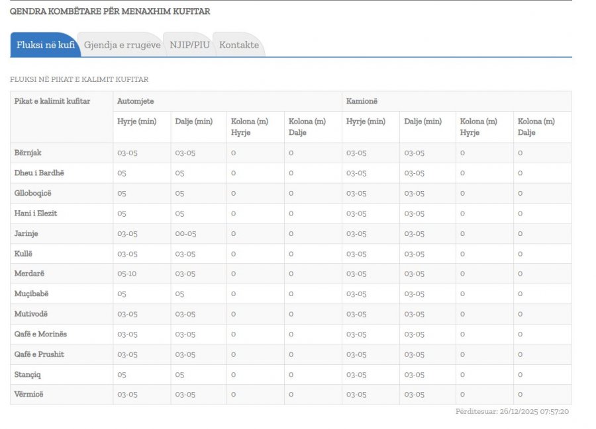Select the NJIP/PIU tab
The width and height of the screenshot is (596, 429).
(x=189, y=45)
